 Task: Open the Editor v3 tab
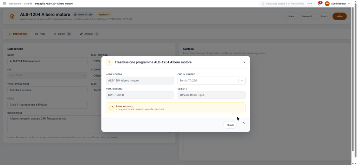point(62,34)
